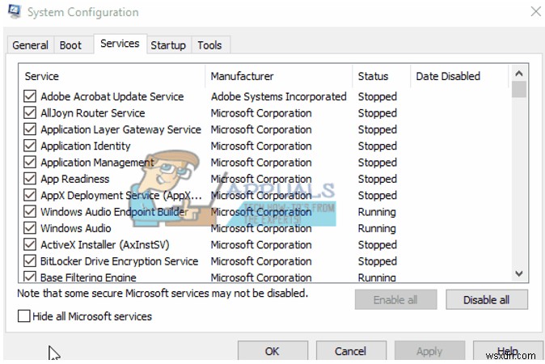Close the System Configuration window

[534, 12]
